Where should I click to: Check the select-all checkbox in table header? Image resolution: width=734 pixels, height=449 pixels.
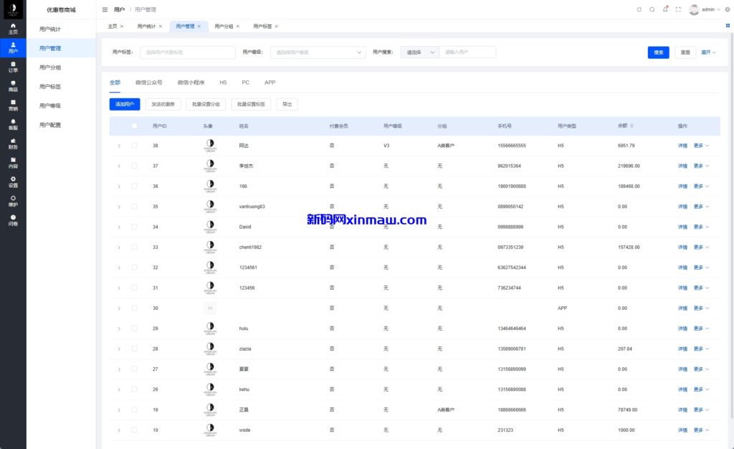[x=134, y=126]
